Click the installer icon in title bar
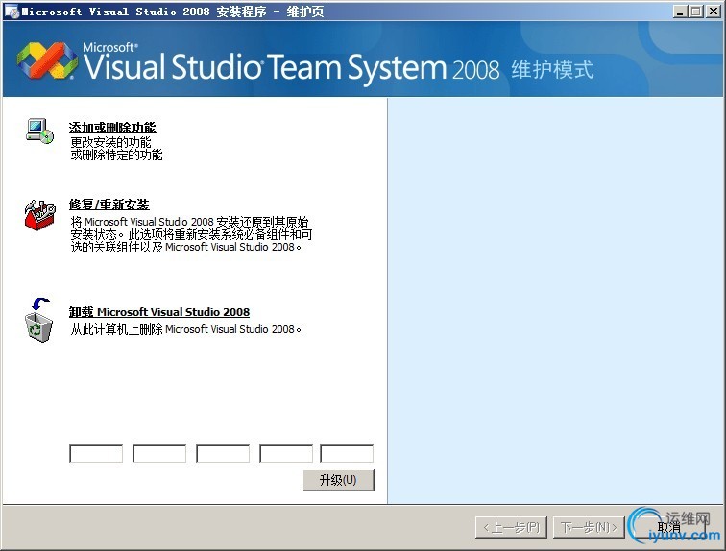 [x=12, y=12]
